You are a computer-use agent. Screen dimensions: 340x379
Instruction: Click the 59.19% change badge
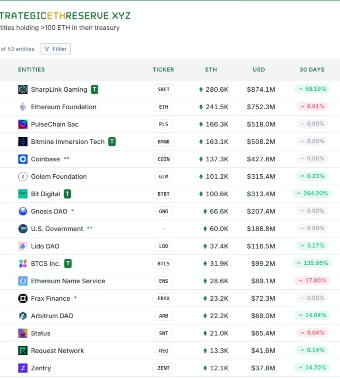(x=312, y=89)
